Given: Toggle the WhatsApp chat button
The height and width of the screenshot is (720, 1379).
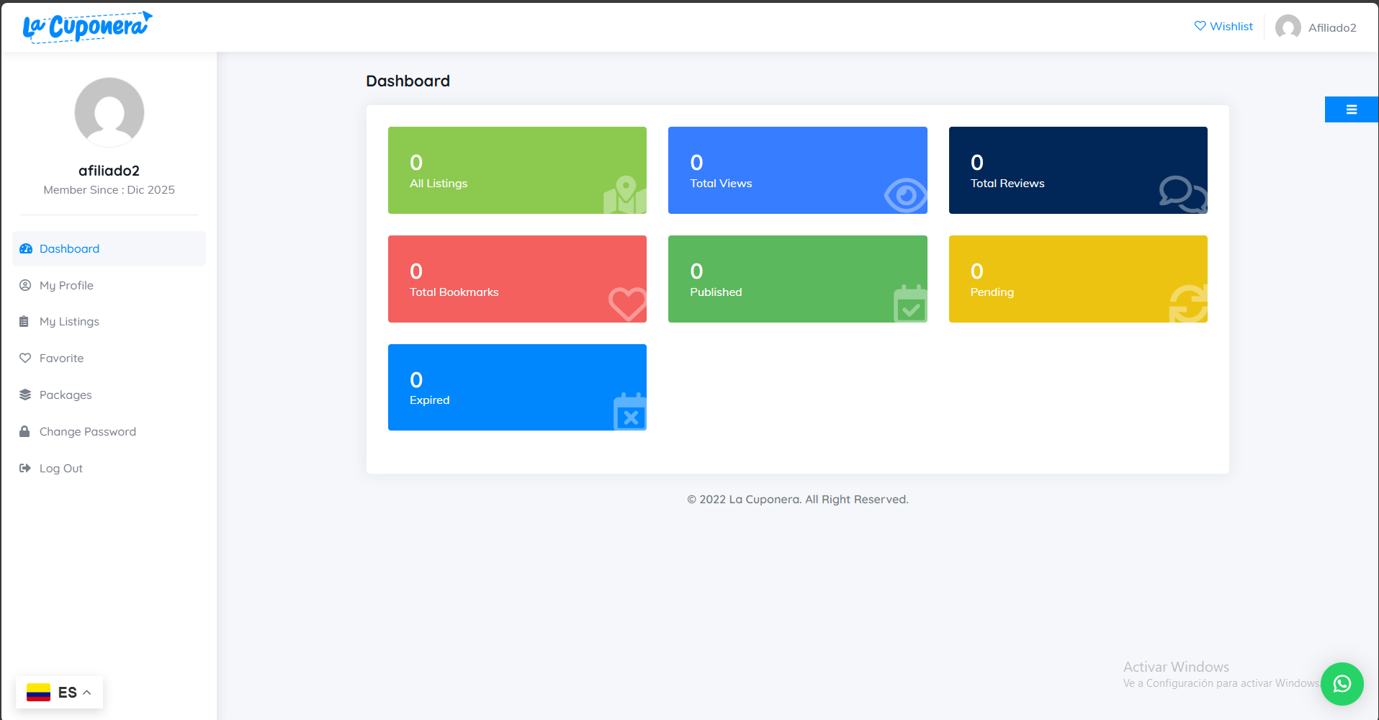Looking at the screenshot, I should pyautogui.click(x=1342, y=684).
